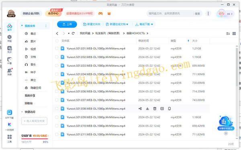Click the 拖入常用文件夹 drop box
The image size is (241, 150).
click(x=34, y=121)
